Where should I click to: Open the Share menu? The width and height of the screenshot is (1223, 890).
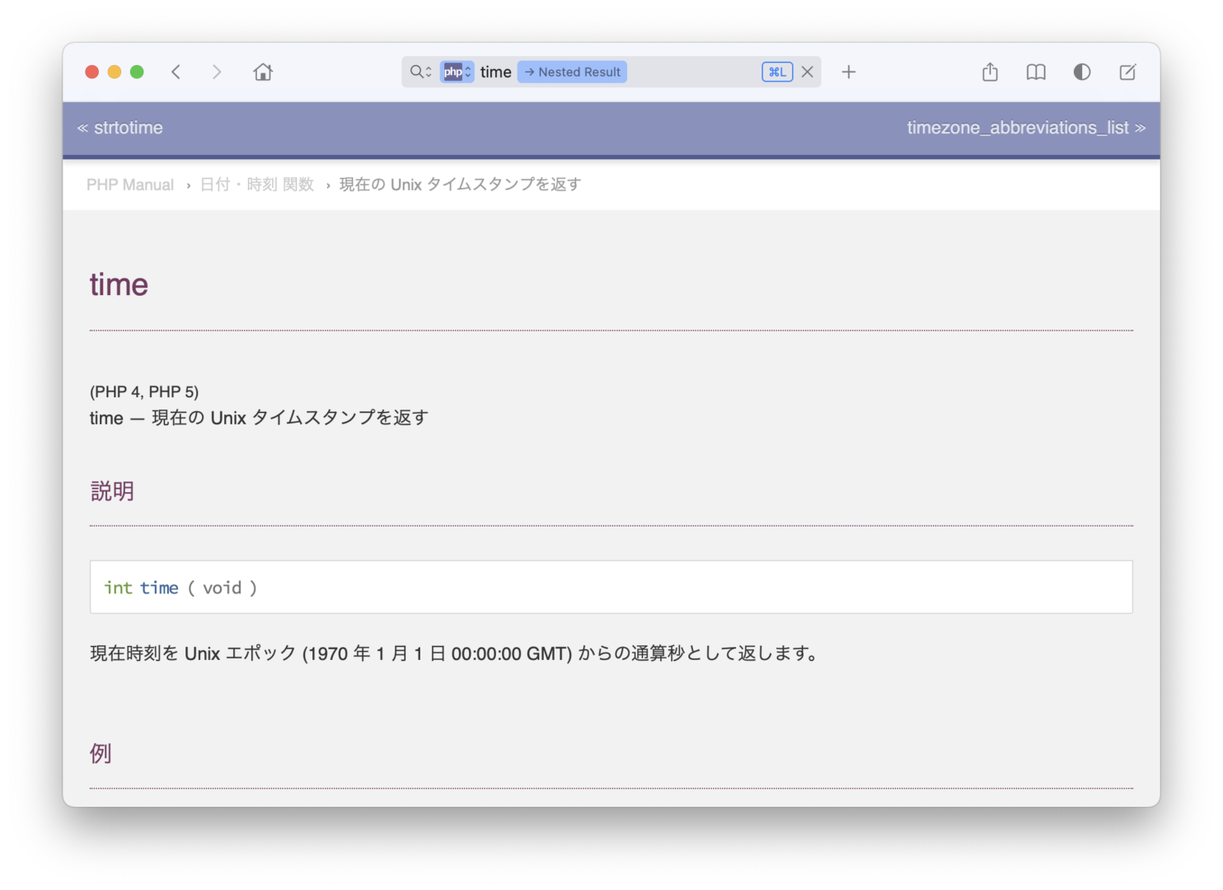point(989,72)
